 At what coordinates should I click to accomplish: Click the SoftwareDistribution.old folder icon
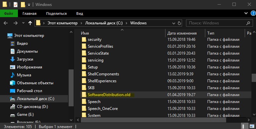pos(84,95)
